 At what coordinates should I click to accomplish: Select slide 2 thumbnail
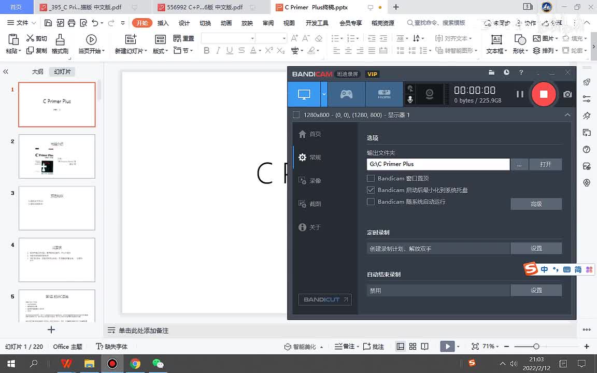tap(56, 156)
